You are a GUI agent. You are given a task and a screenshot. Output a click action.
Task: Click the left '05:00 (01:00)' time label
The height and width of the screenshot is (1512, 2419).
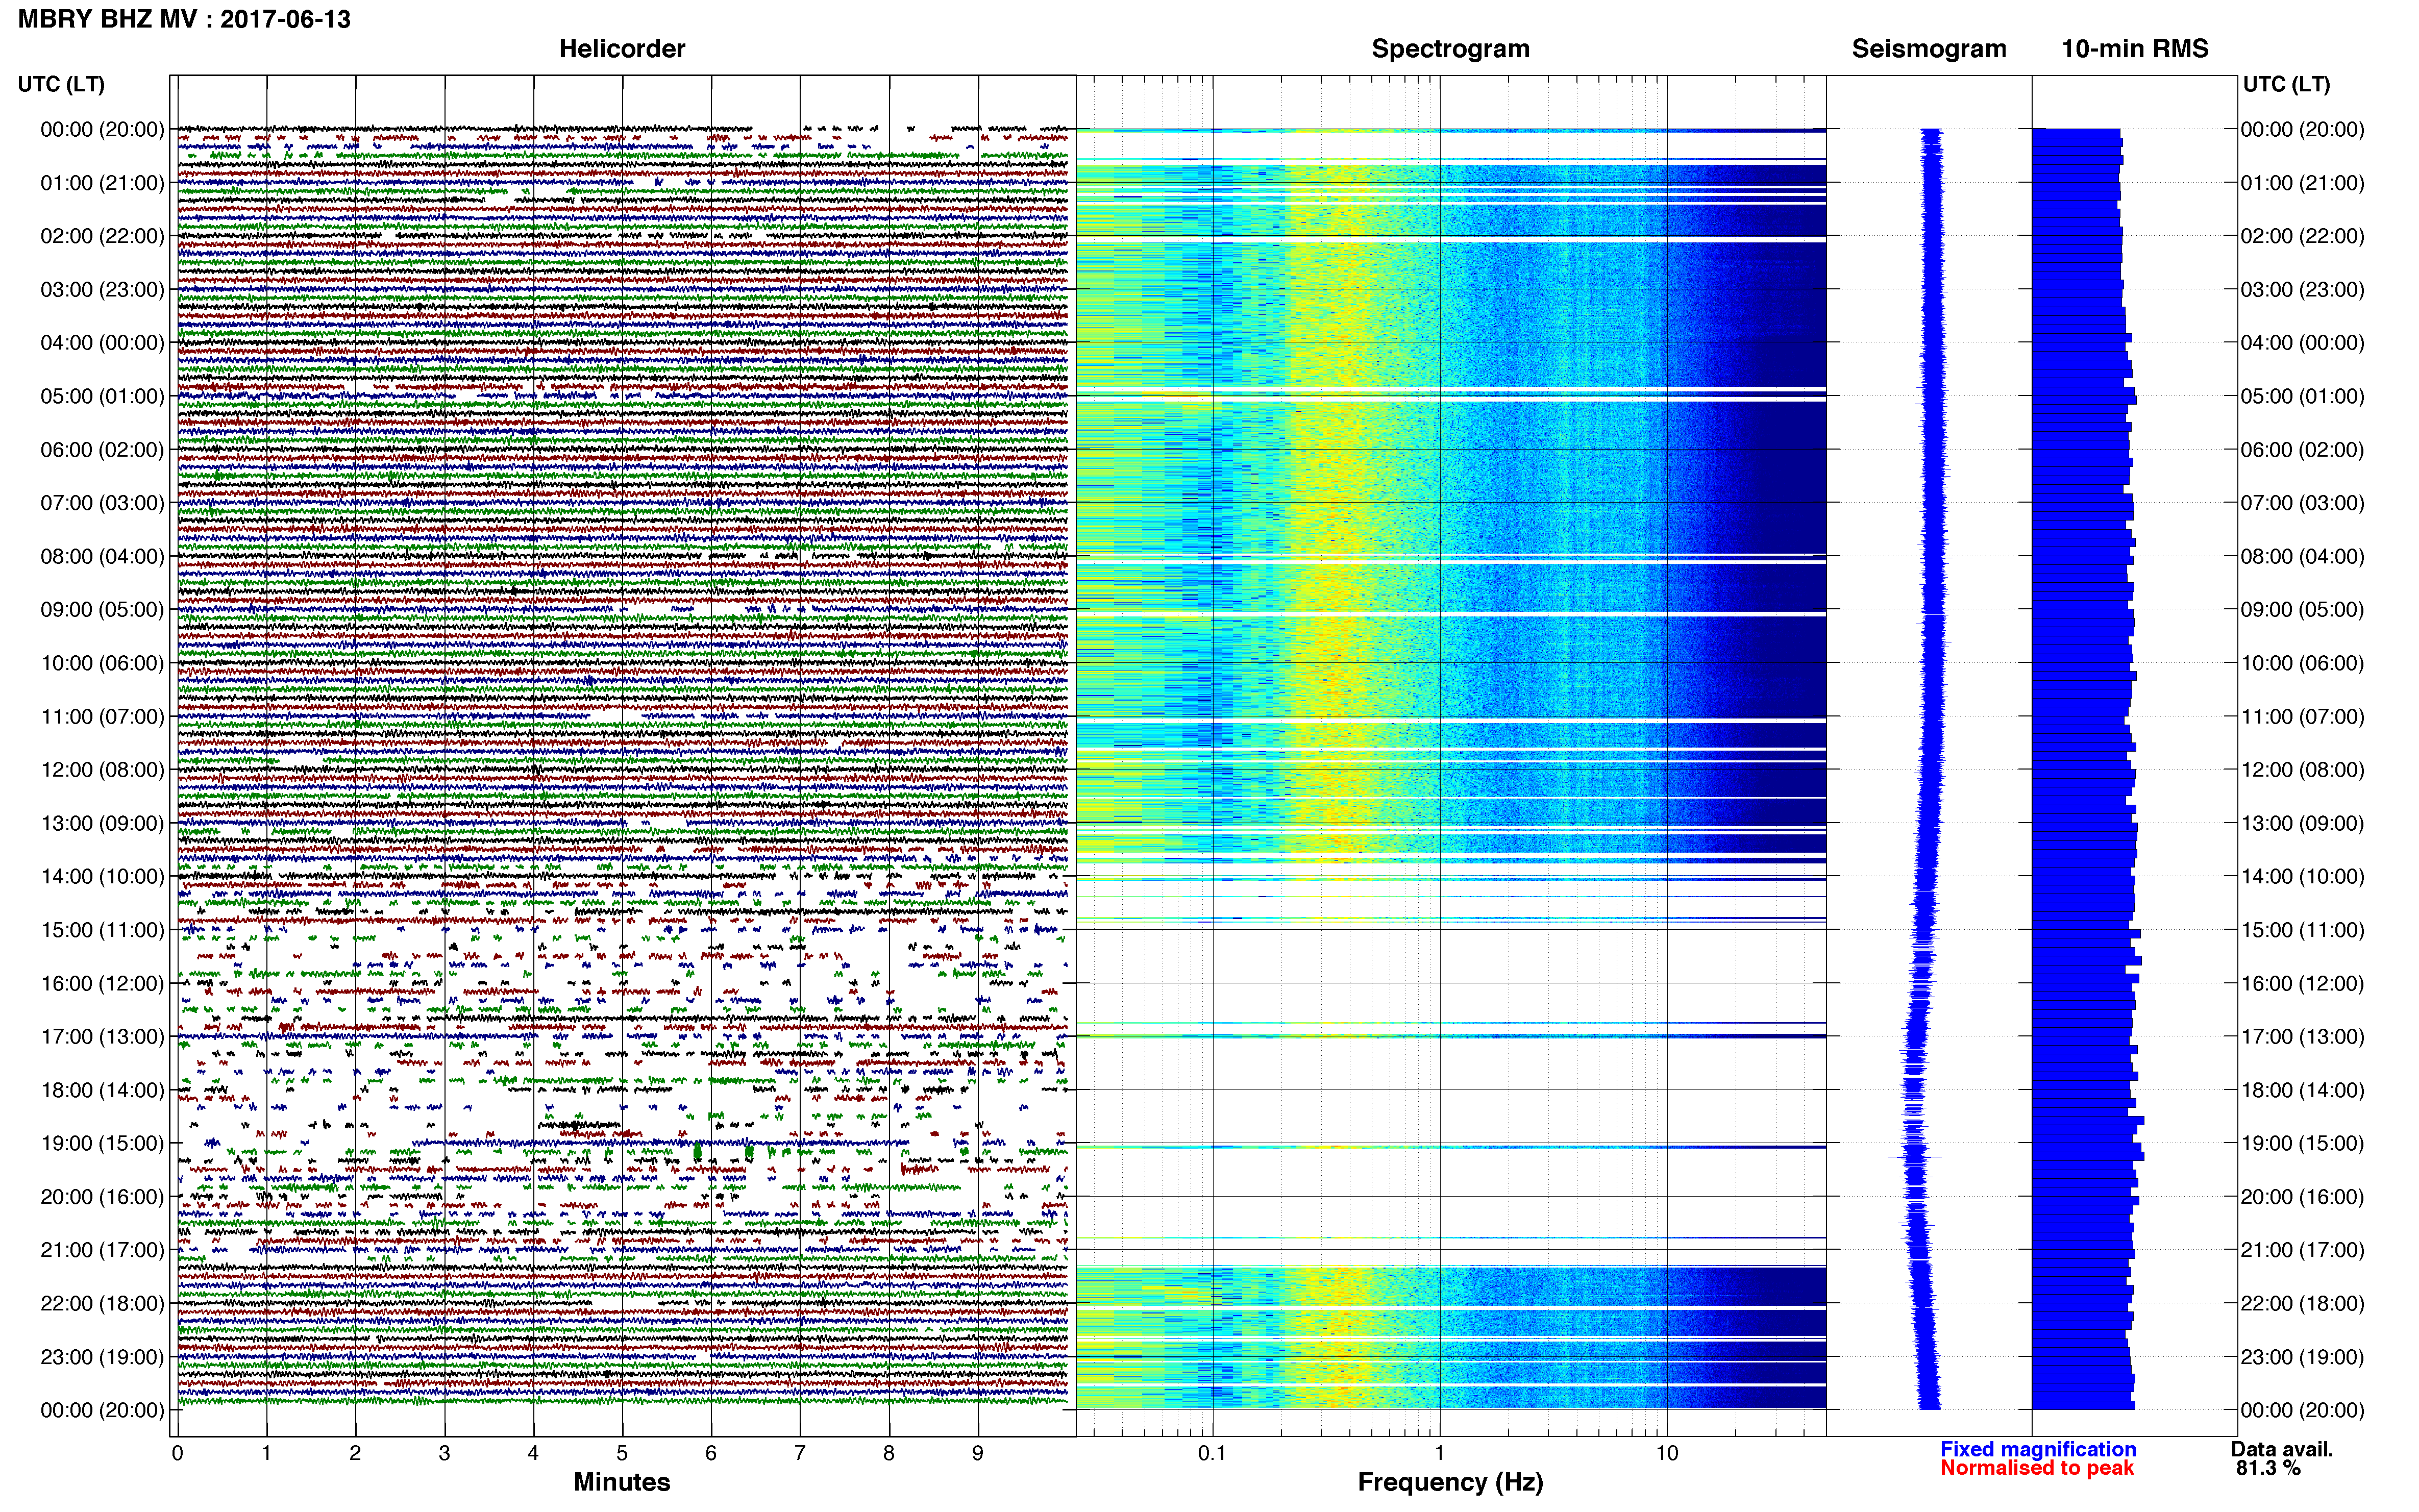pos(102,396)
